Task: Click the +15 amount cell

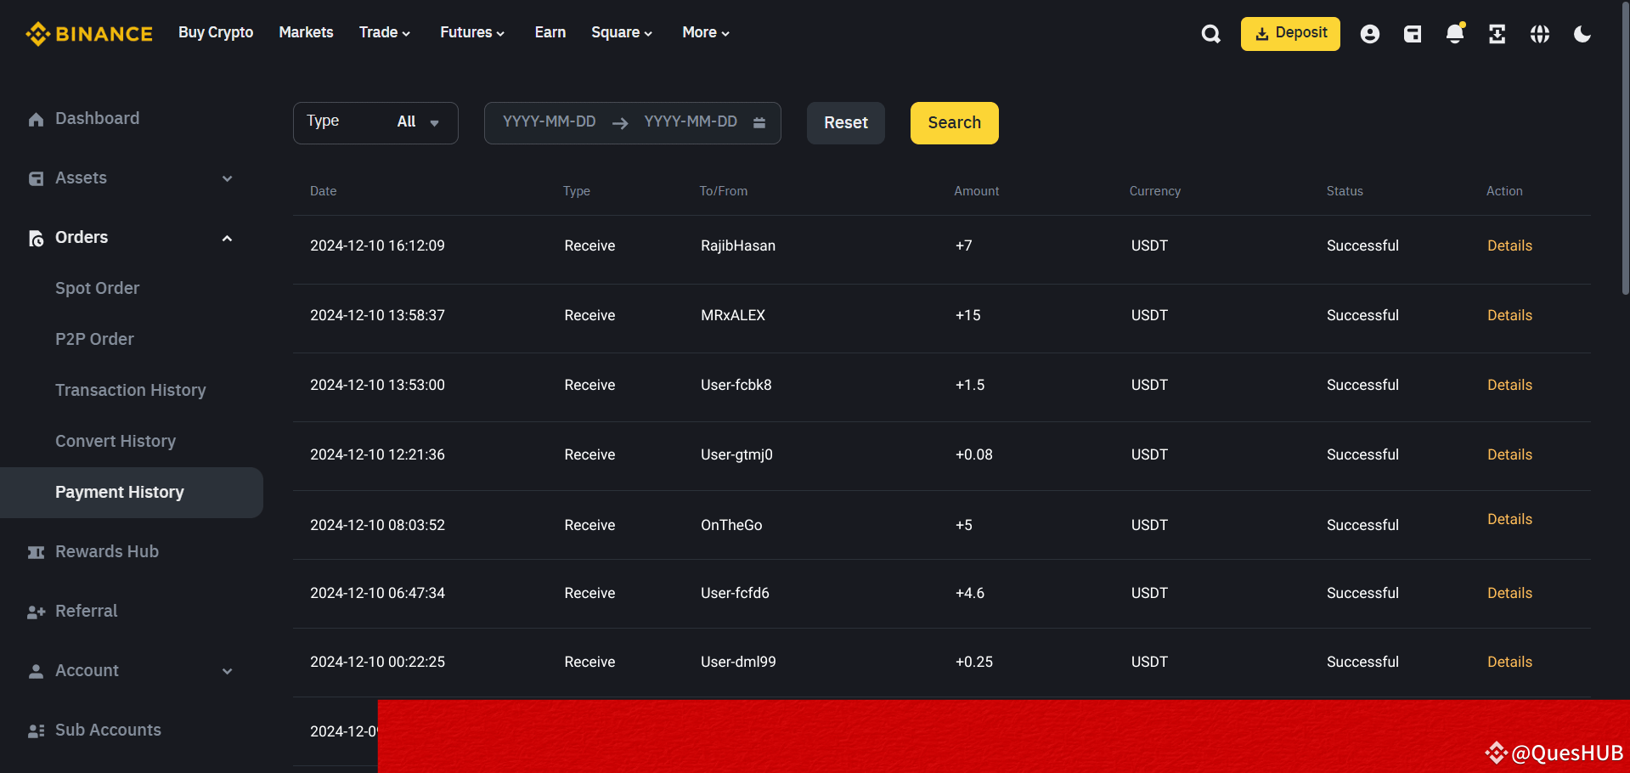Action: (967, 315)
